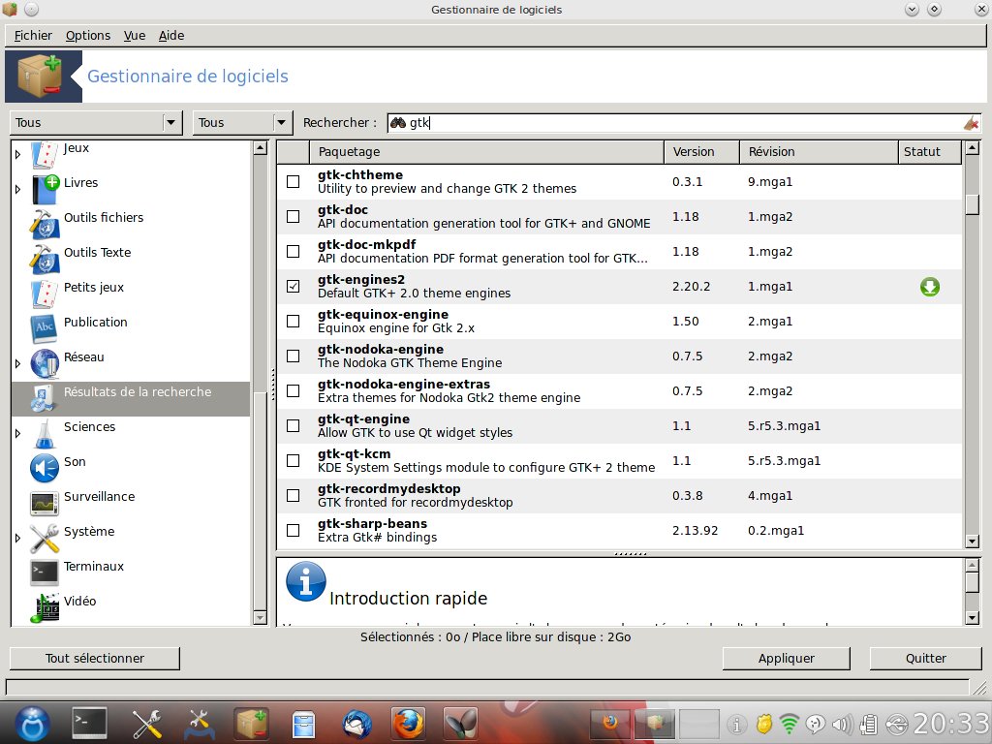The image size is (992, 744).
Task: Select the Outils fichiers category icon
Action: [45, 224]
